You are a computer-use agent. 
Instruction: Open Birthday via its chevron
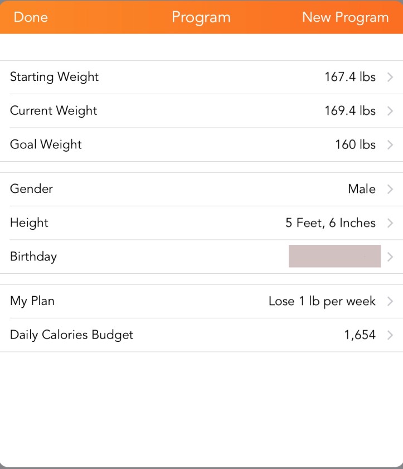[390, 257]
